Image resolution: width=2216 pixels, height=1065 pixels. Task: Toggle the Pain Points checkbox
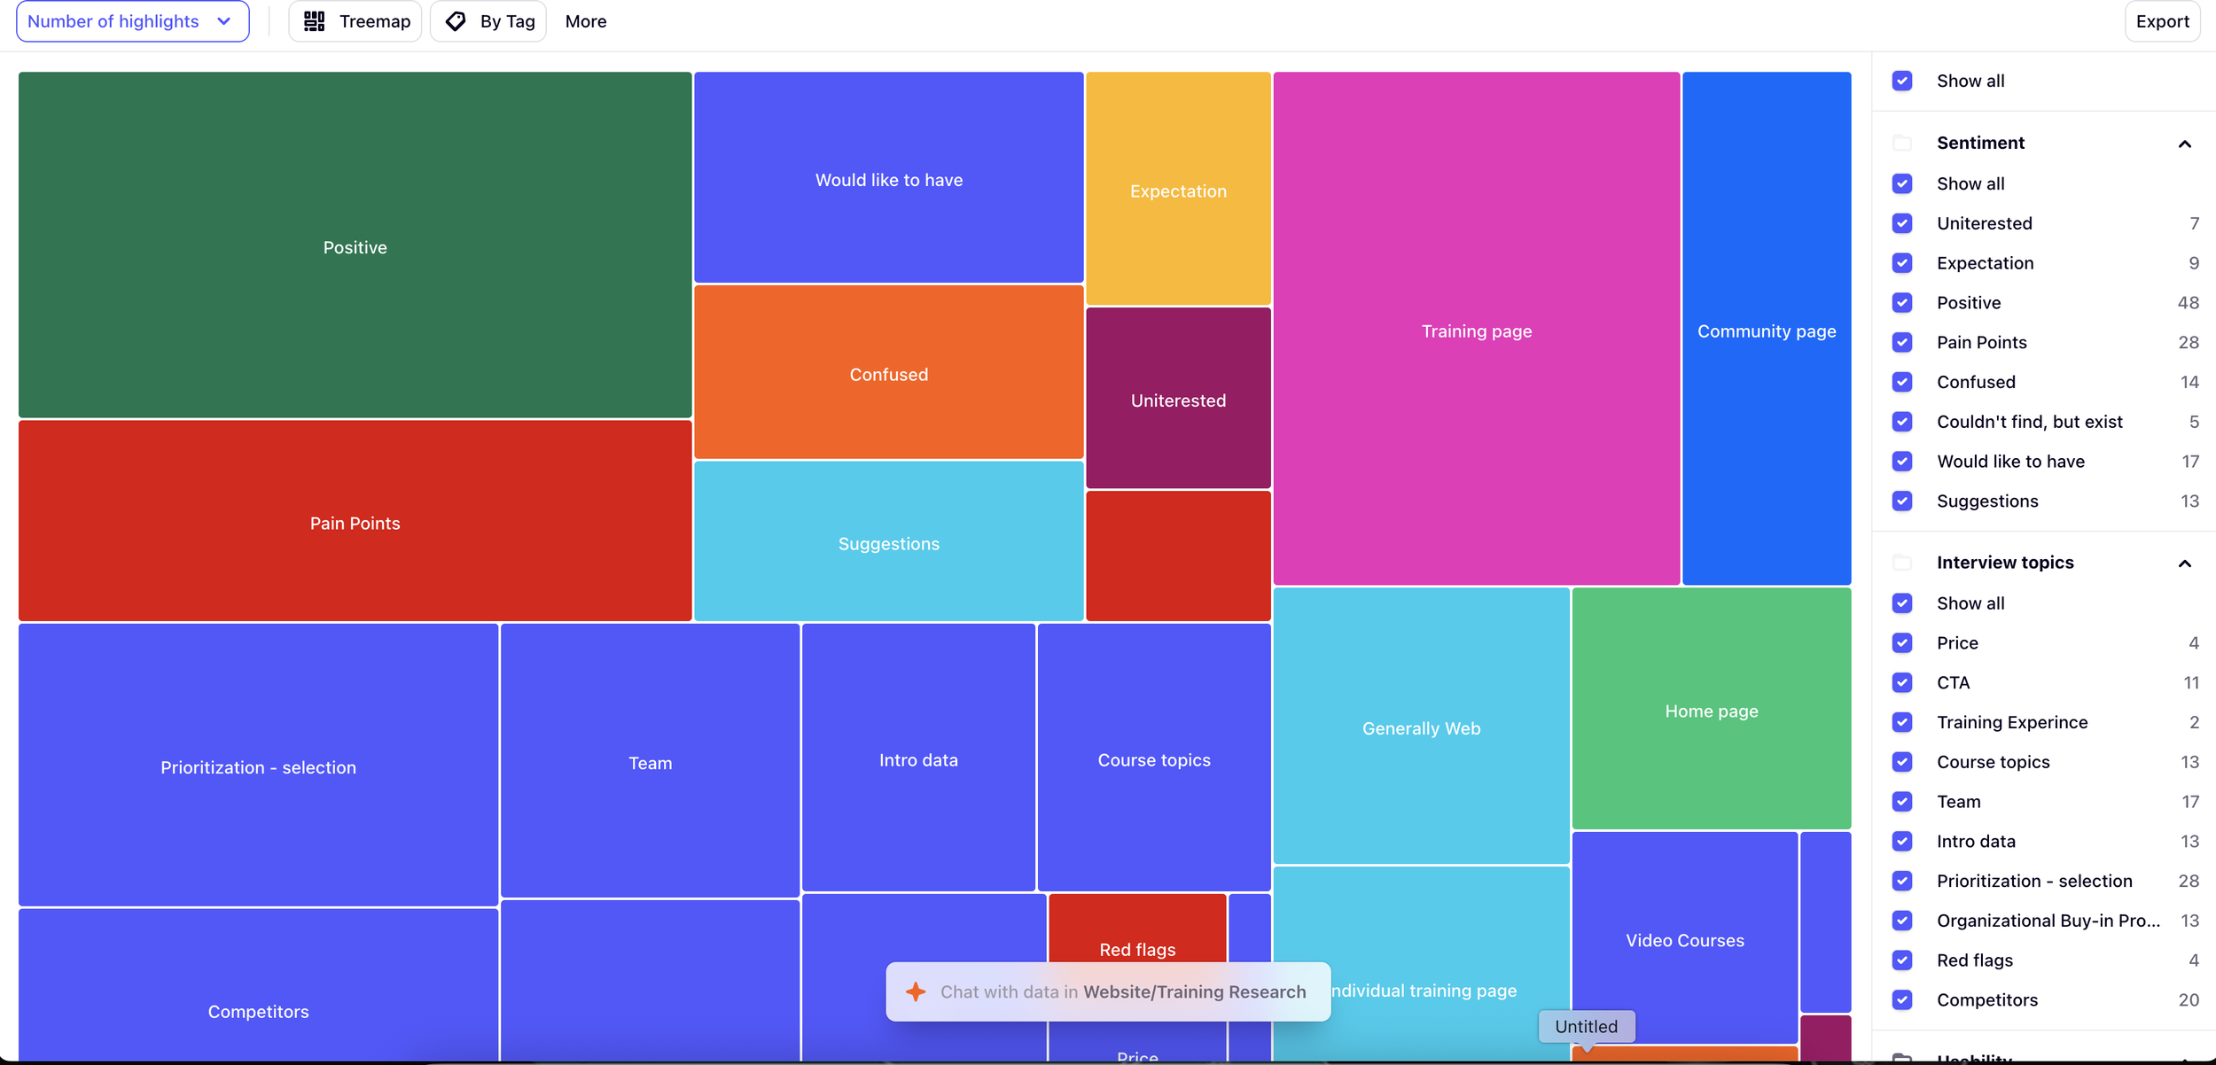pyautogui.click(x=1902, y=342)
